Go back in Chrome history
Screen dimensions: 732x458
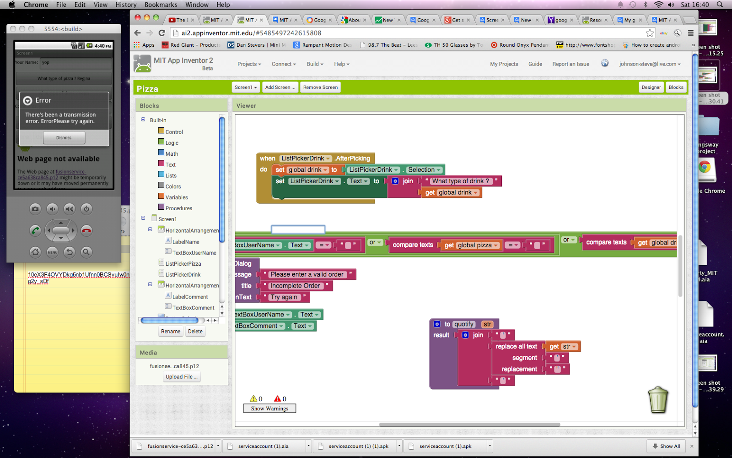(138, 33)
